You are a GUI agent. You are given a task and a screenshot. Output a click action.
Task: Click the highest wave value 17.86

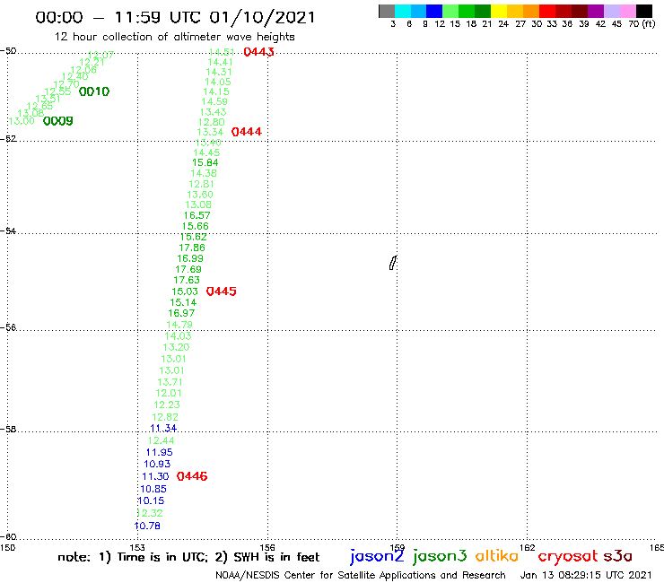coord(192,248)
